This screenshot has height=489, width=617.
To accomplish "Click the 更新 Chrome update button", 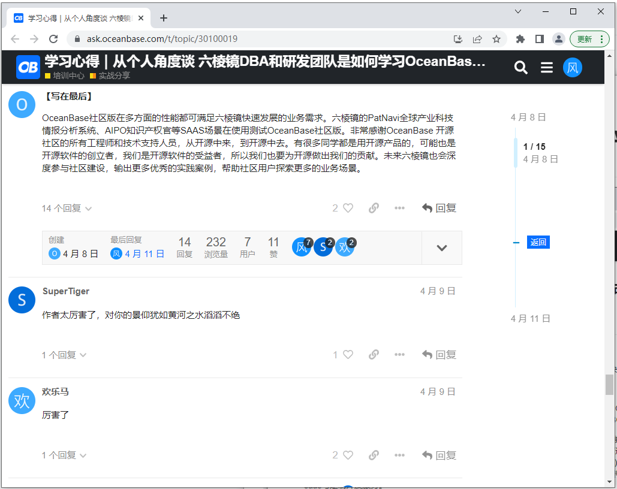I will click(589, 39).
